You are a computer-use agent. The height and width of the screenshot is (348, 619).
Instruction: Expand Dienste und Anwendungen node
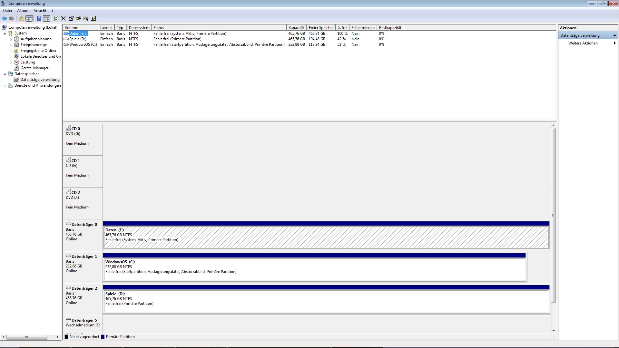[x=5, y=86]
